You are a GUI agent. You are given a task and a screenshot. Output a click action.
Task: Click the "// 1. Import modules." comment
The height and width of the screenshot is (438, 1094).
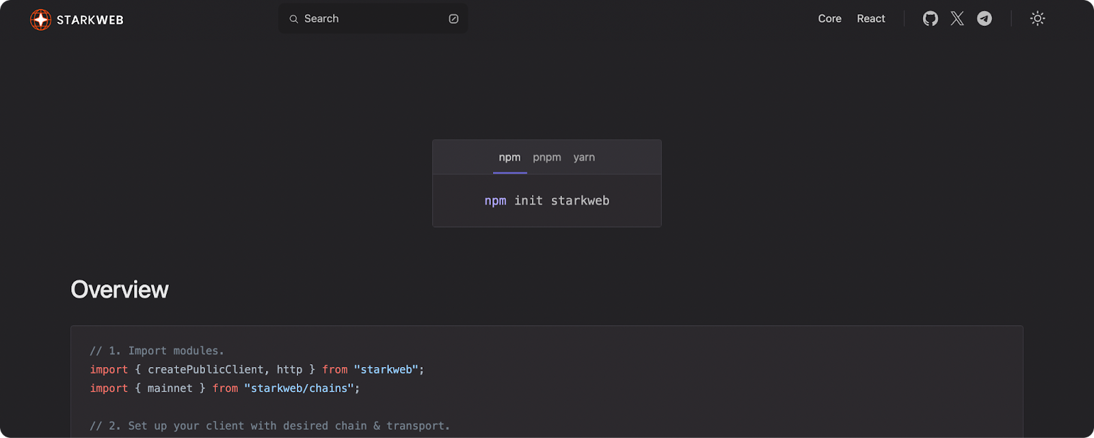point(157,351)
